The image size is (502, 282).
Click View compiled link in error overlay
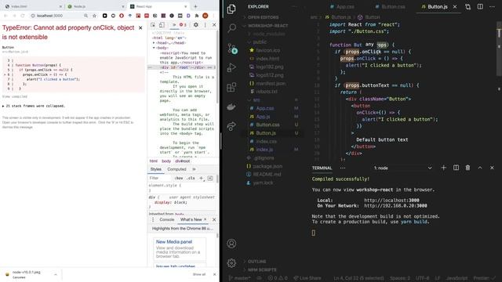(15, 96)
